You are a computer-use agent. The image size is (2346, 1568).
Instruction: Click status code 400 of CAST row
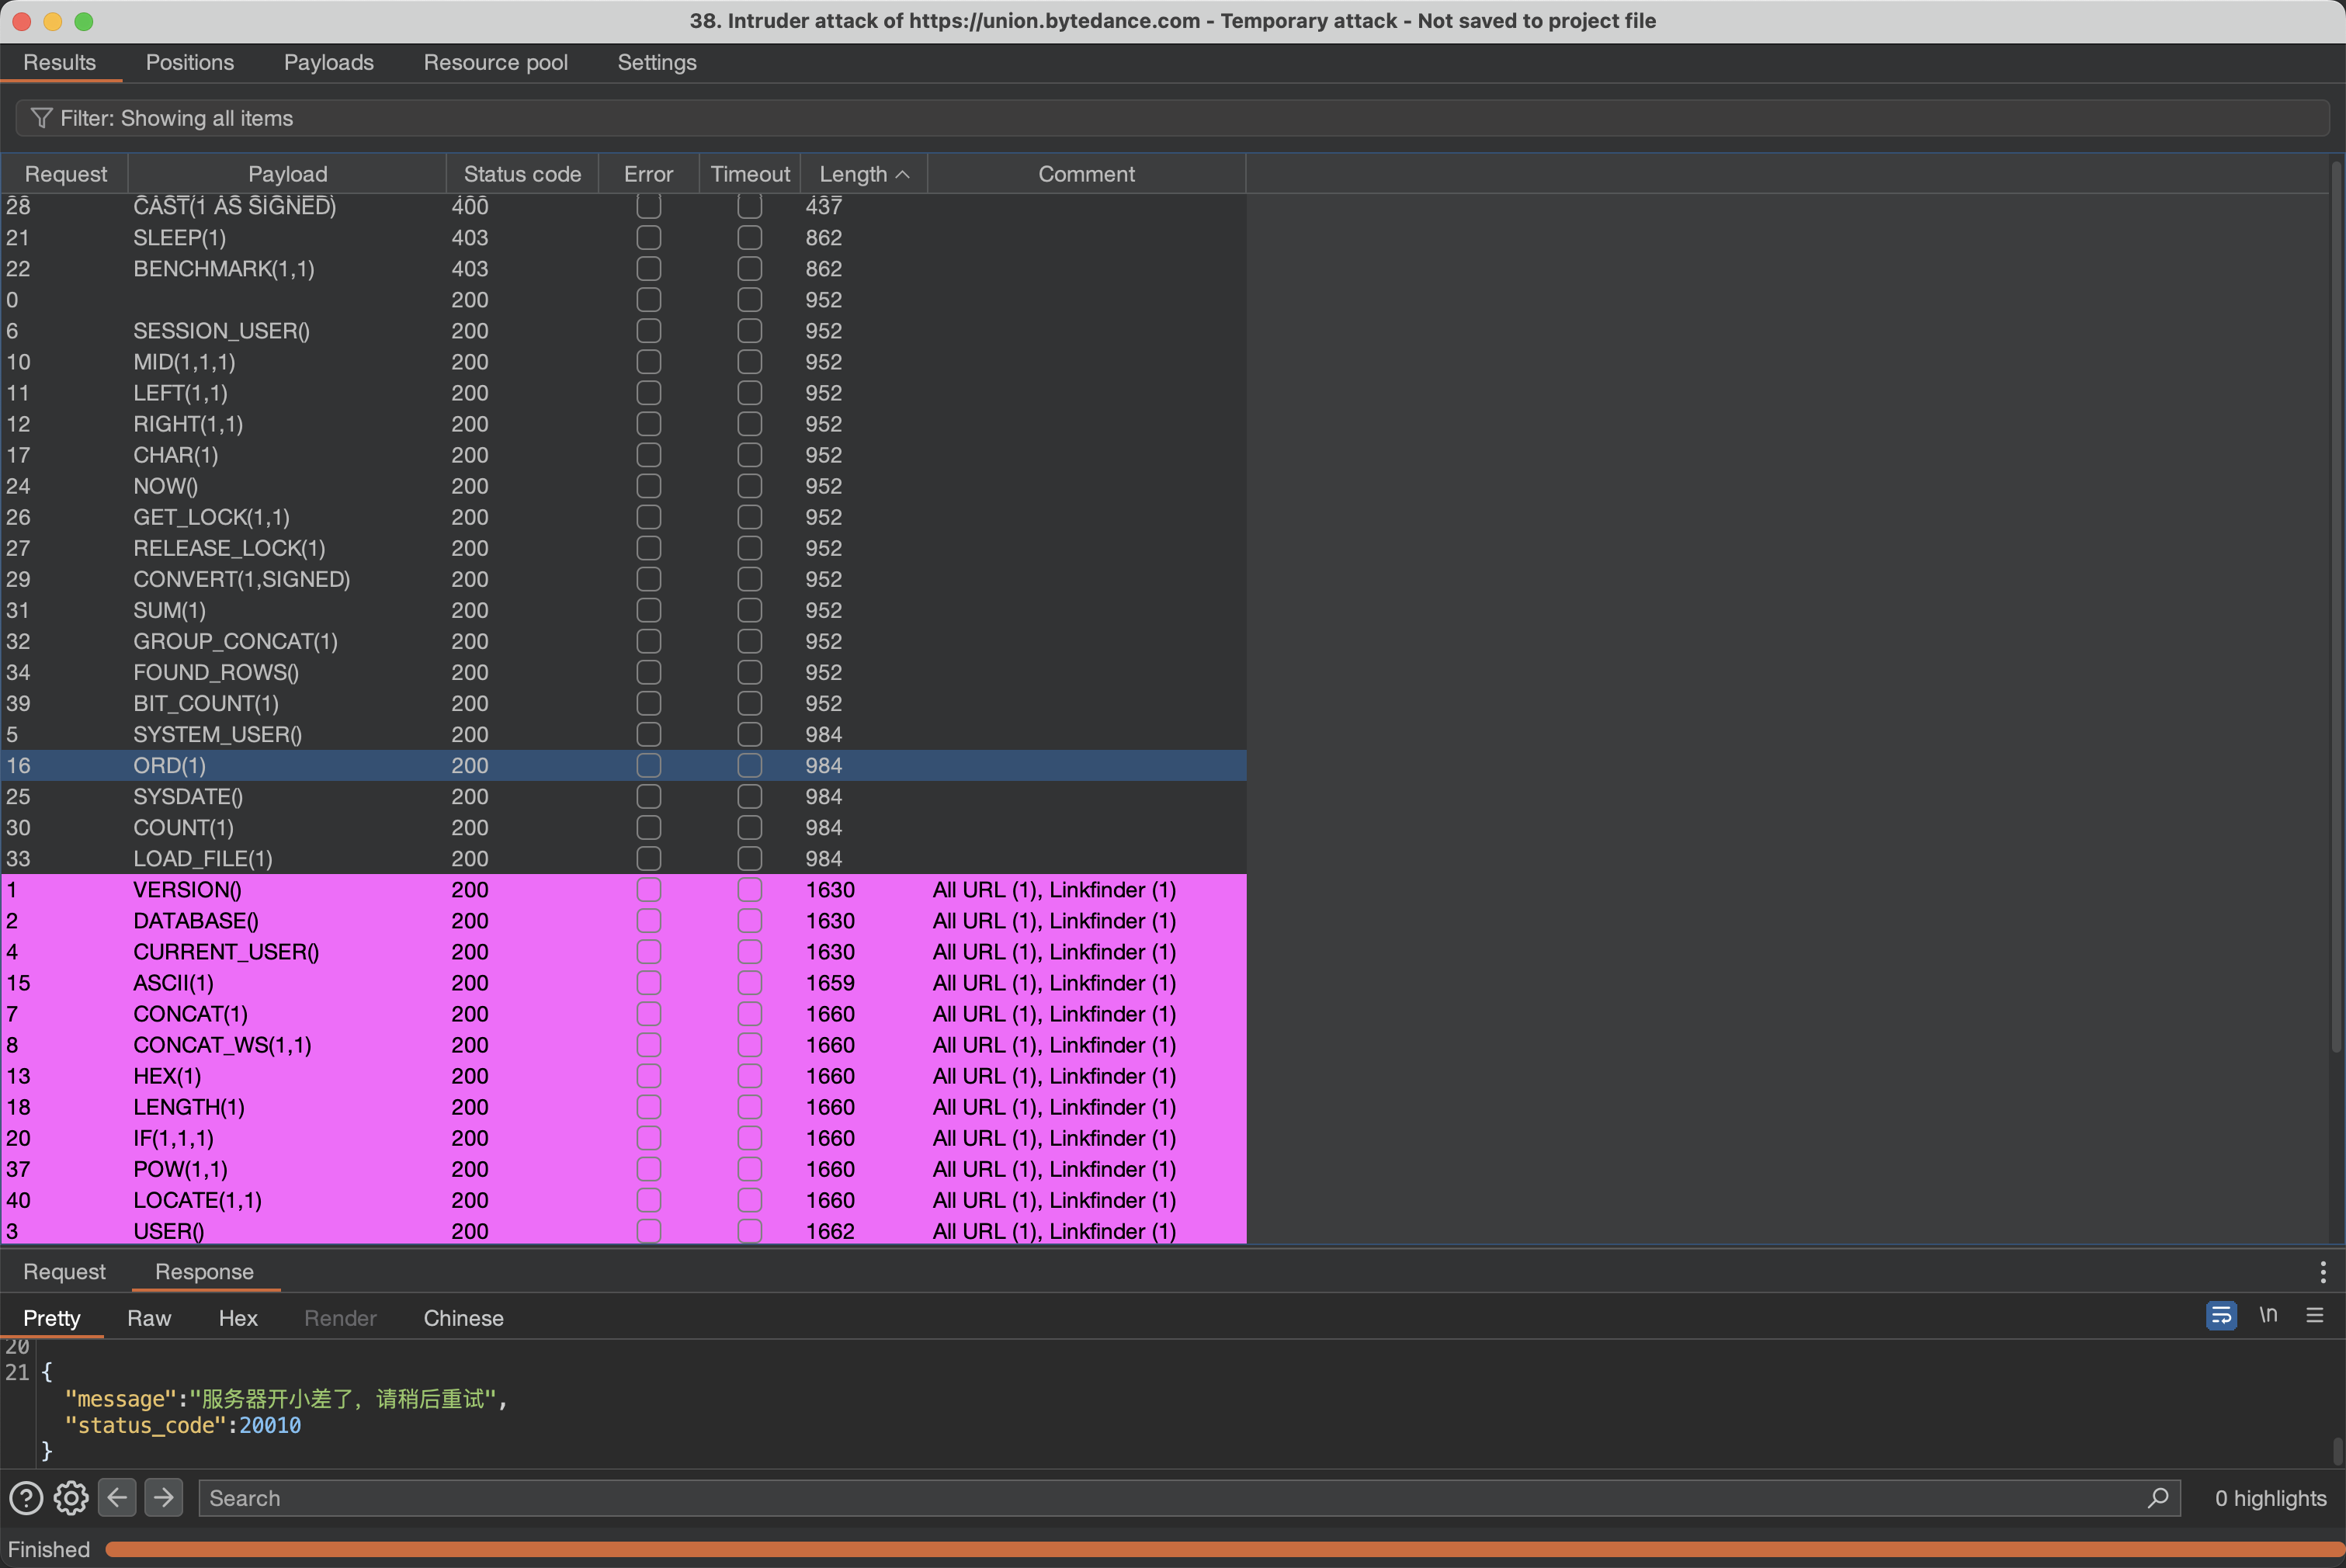coord(470,207)
